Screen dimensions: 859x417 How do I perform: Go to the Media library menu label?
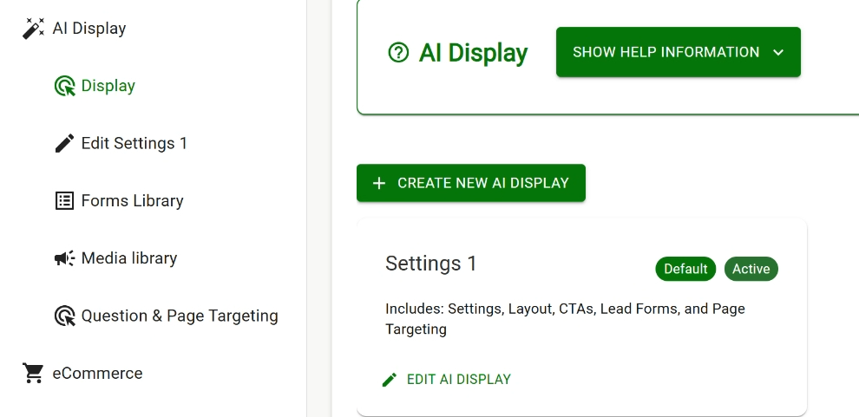[x=128, y=258]
